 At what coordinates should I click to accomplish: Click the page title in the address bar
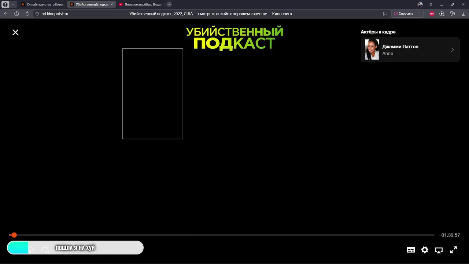pyautogui.click(x=211, y=14)
